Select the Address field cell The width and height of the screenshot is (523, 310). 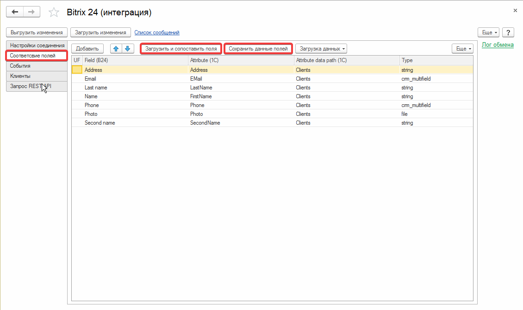point(135,70)
